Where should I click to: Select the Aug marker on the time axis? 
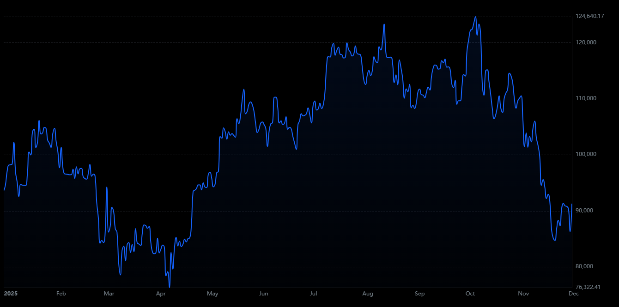click(368, 294)
